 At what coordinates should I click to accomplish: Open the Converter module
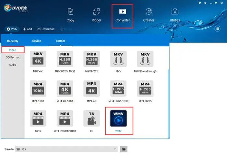[123, 15]
